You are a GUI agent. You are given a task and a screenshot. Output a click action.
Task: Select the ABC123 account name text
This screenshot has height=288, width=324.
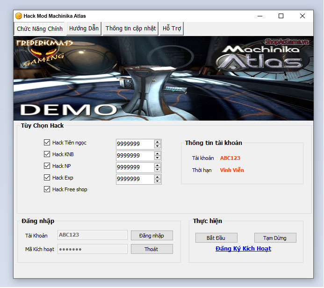[x=230, y=158]
